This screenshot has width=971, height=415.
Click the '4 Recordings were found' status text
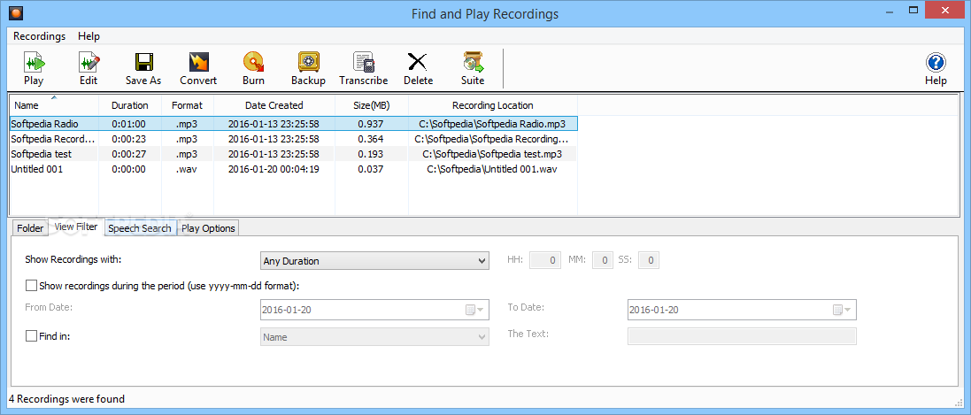(x=68, y=399)
